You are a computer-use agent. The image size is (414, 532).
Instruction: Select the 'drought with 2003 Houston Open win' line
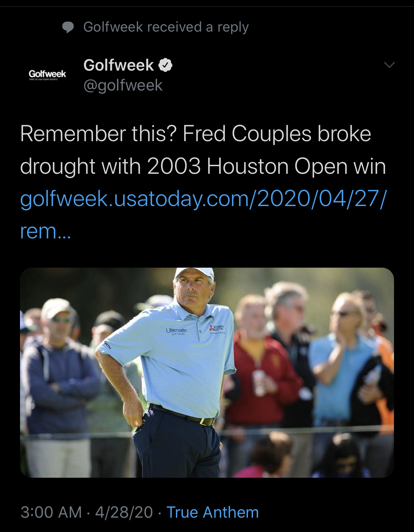click(x=203, y=166)
